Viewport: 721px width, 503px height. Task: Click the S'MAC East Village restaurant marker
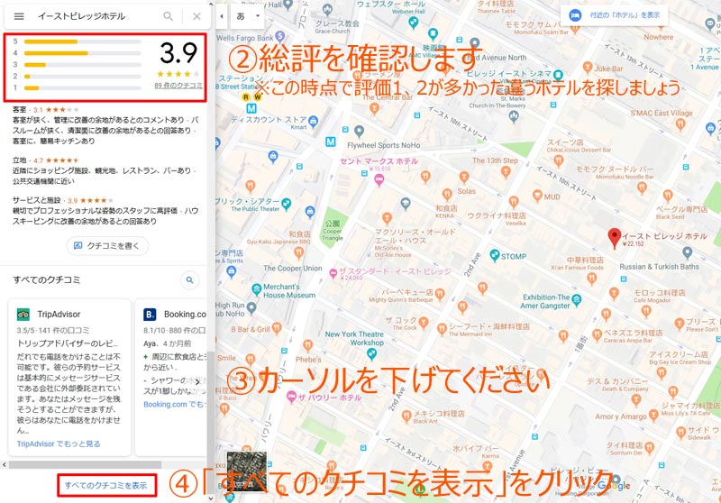click(680, 123)
